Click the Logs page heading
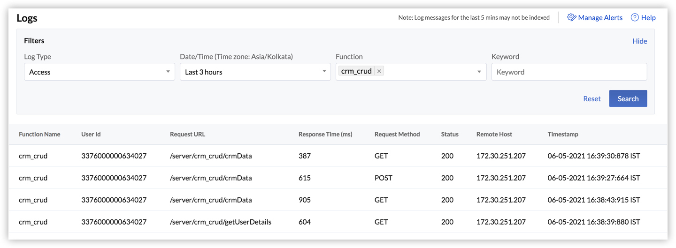Image resolution: width=676 pixels, height=248 pixels. point(27,18)
